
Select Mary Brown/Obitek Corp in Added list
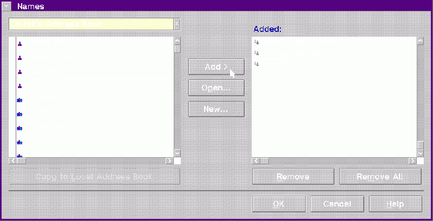(301, 64)
